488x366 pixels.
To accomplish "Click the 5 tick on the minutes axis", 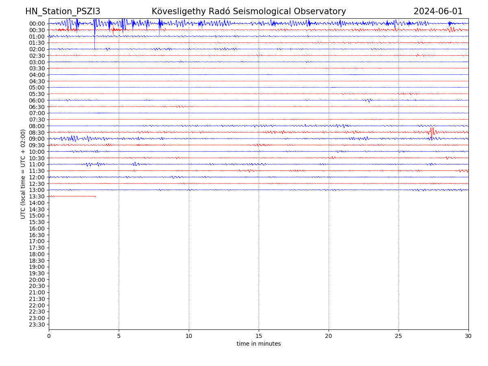I will [119, 336].
